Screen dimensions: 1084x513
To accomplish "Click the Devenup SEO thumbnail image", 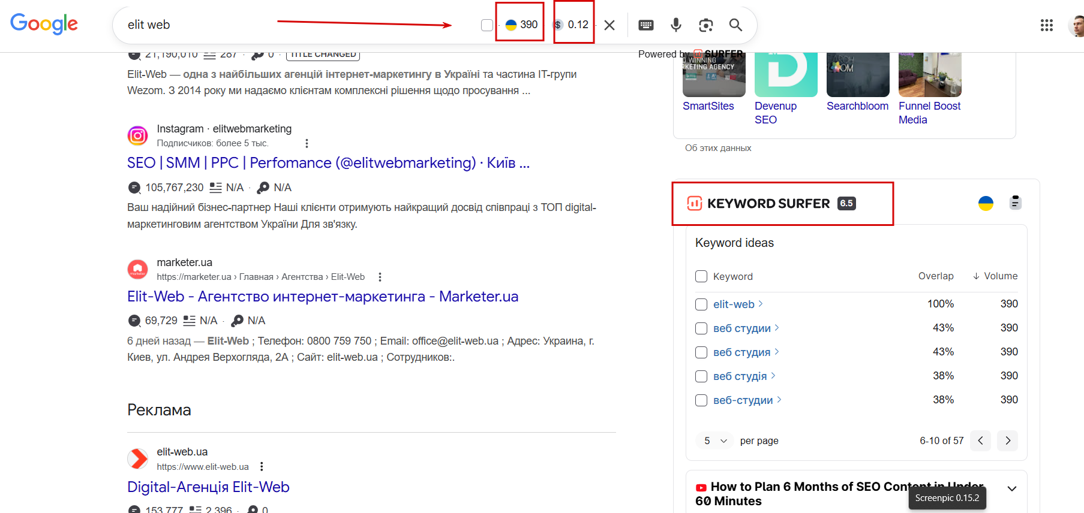I will (x=786, y=74).
